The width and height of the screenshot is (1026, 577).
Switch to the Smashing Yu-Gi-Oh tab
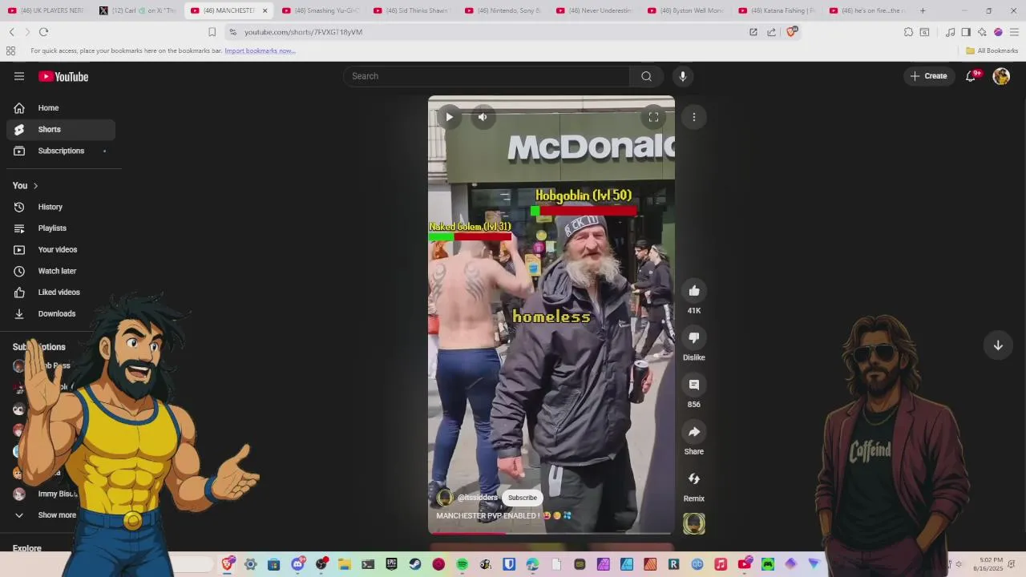(321, 10)
